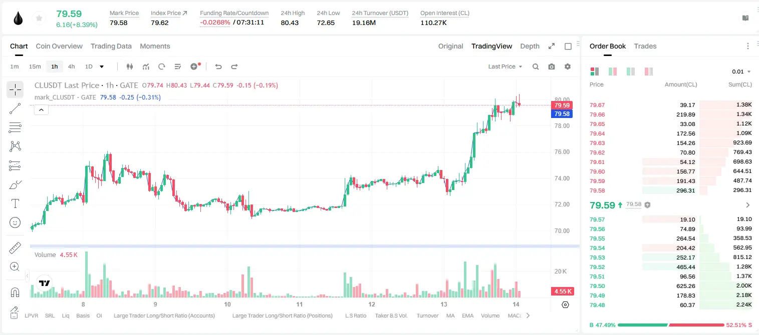This screenshot has width=759, height=335.
Task: Select the trend line drawing tool
Action: pyautogui.click(x=15, y=108)
